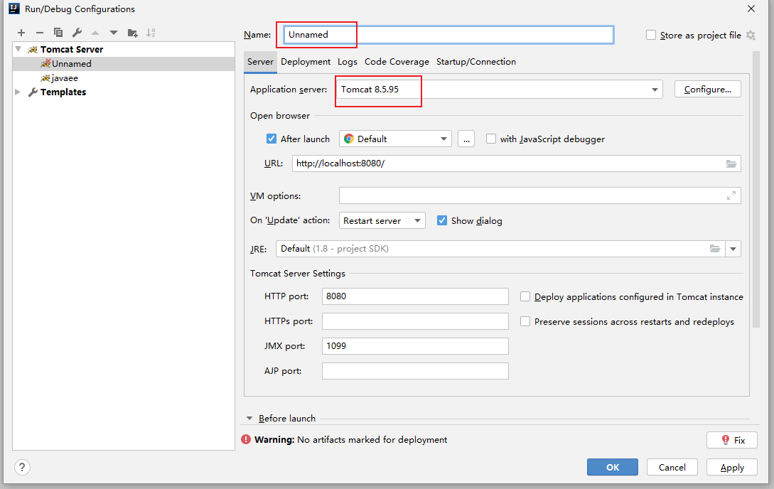
Task: Expand VM options field icon
Action: tap(731, 196)
